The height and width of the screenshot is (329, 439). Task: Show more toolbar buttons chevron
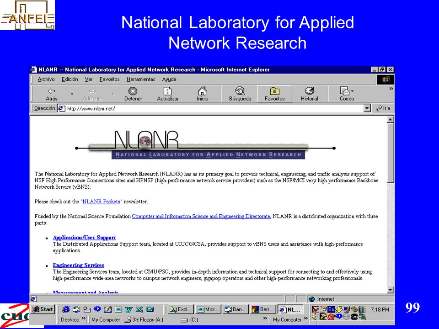(x=391, y=88)
